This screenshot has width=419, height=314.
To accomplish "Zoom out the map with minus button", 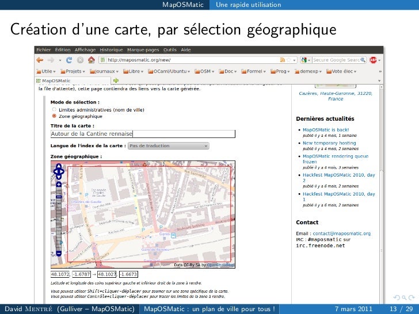I will pyautogui.click(x=59, y=253).
